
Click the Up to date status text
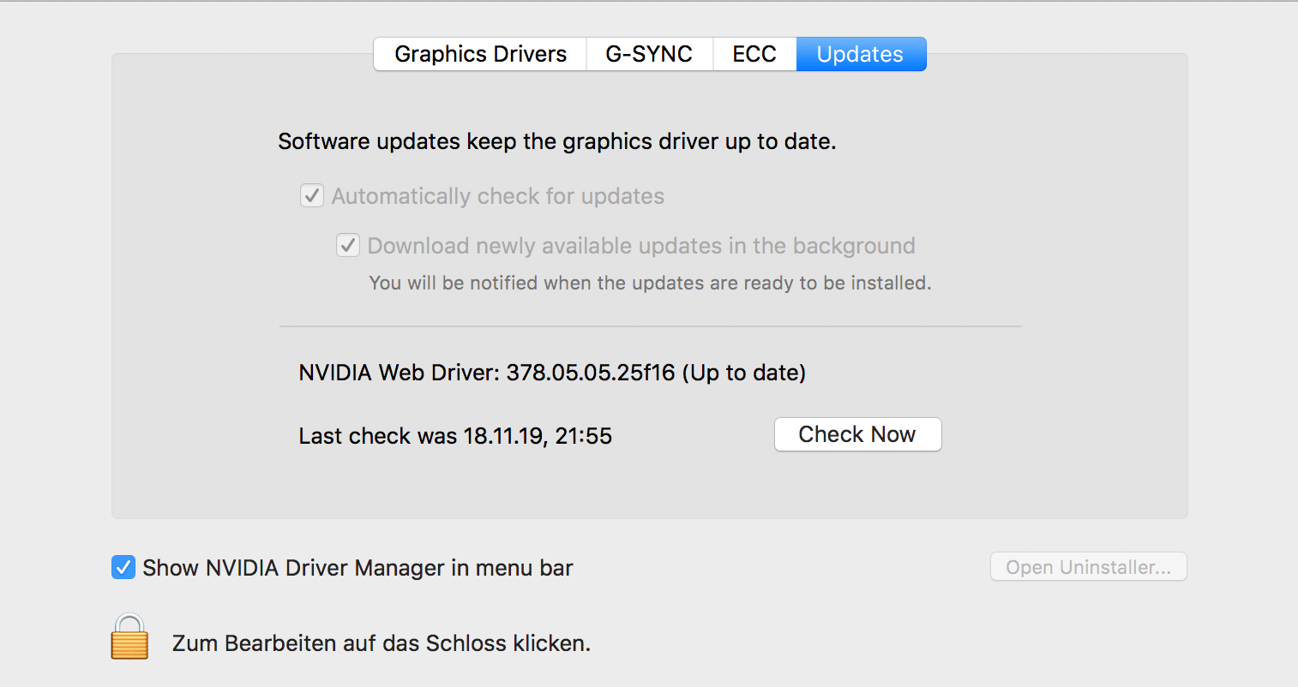pyautogui.click(x=744, y=373)
